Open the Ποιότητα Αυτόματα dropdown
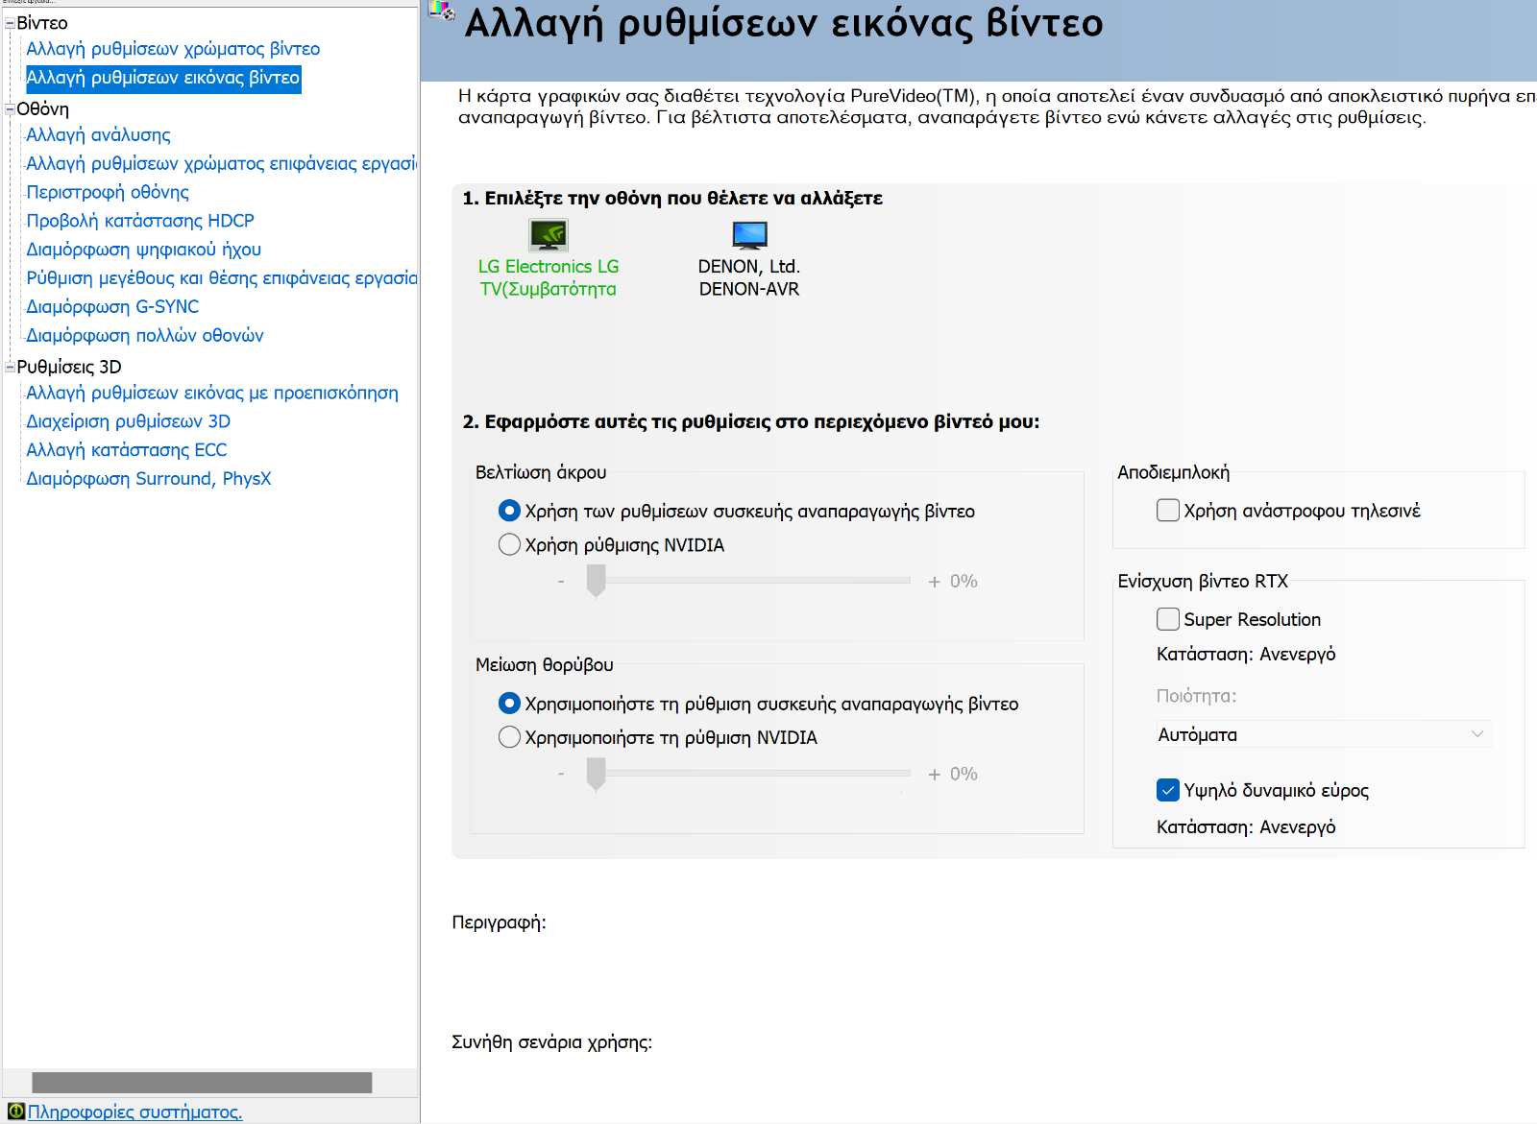Image resolution: width=1537 pixels, height=1124 pixels. (x=1324, y=734)
